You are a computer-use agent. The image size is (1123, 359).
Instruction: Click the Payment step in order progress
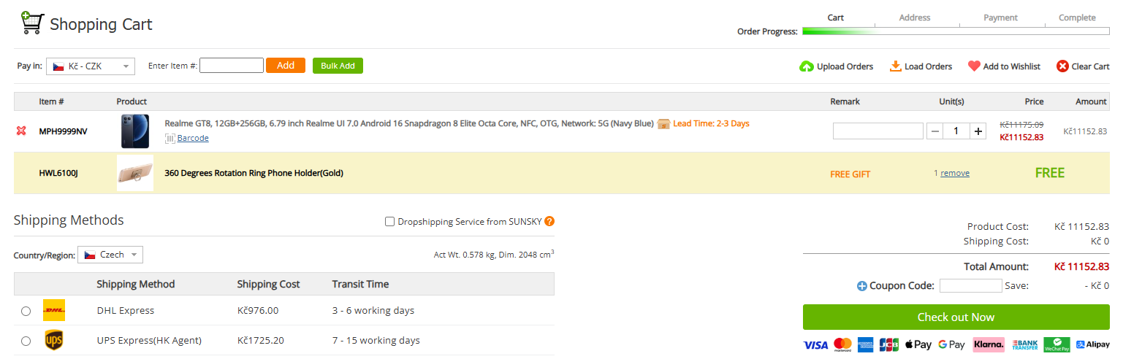point(1000,18)
